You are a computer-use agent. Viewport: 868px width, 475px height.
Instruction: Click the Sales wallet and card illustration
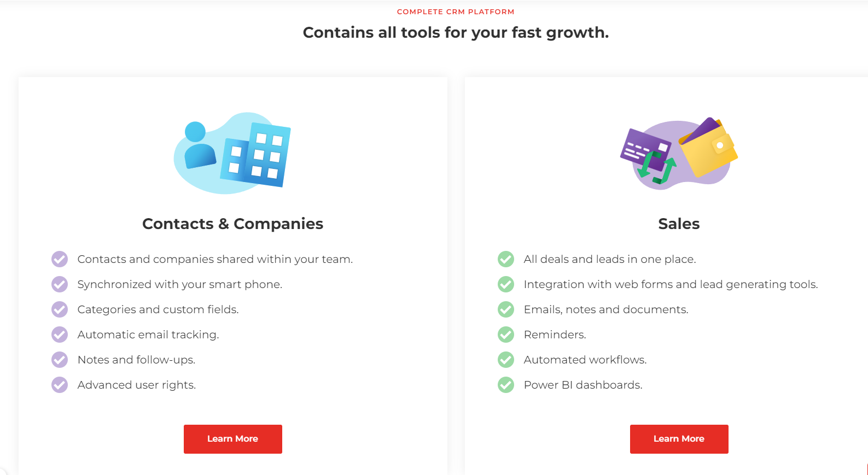[679, 153]
